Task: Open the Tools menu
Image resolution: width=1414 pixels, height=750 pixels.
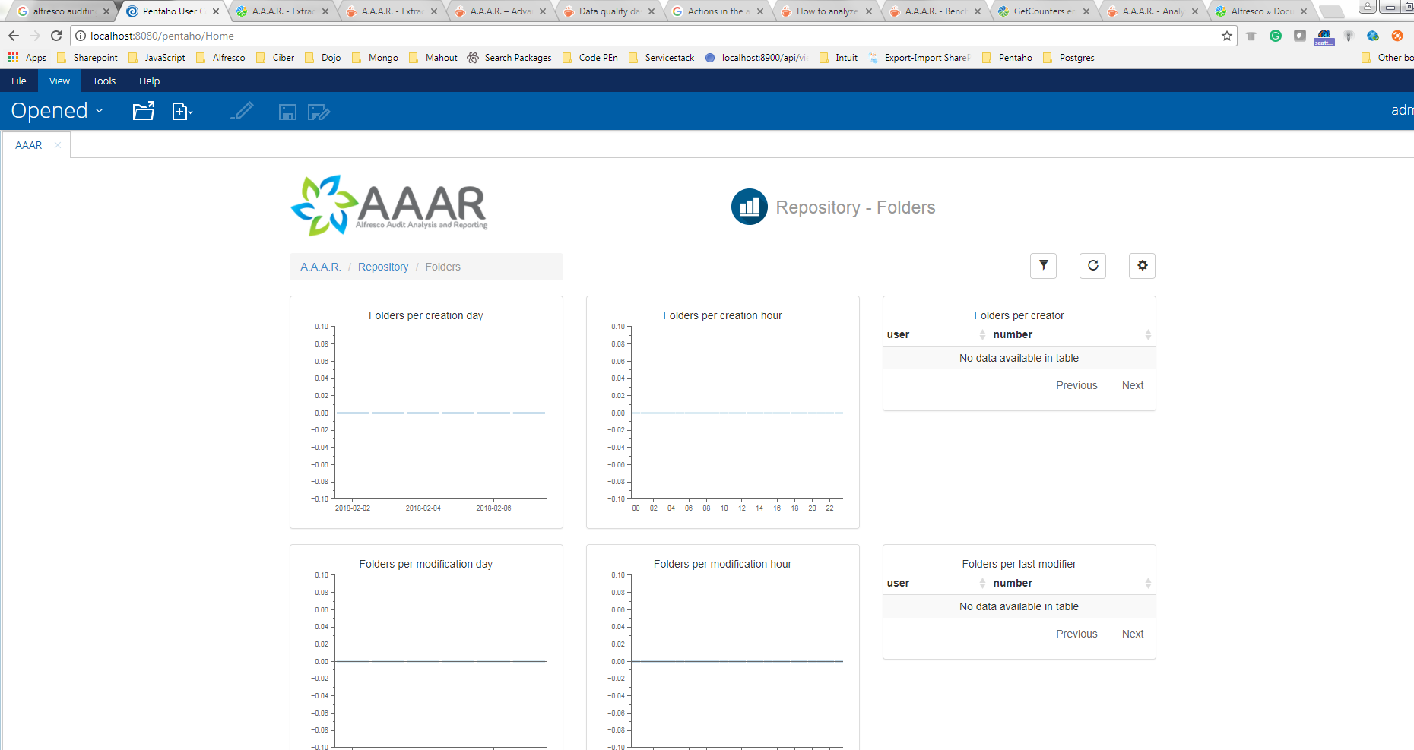Action: coord(104,81)
